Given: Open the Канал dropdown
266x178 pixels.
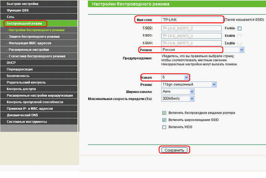Looking at the screenshot, I should [x=175, y=77].
